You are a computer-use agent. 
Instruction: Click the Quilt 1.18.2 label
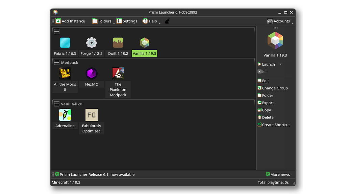pyautogui.click(x=118, y=53)
